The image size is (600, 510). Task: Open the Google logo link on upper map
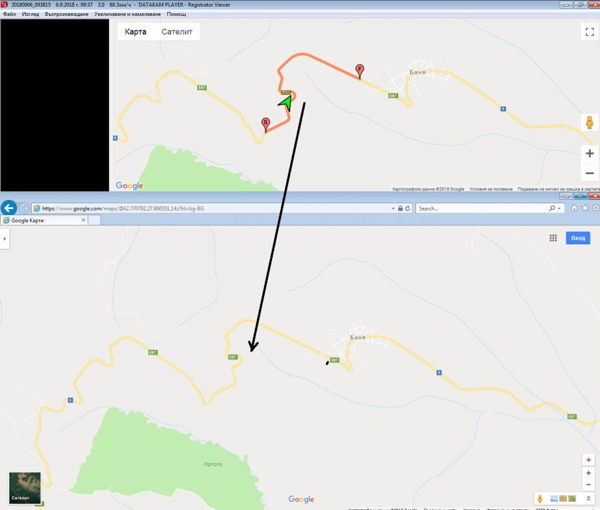tap(129, 186)
